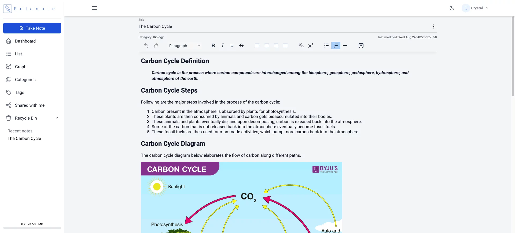This screenshot has width=515, height=233.
Task: Toggle the numbered list button
Action: [x=336, y=45]
